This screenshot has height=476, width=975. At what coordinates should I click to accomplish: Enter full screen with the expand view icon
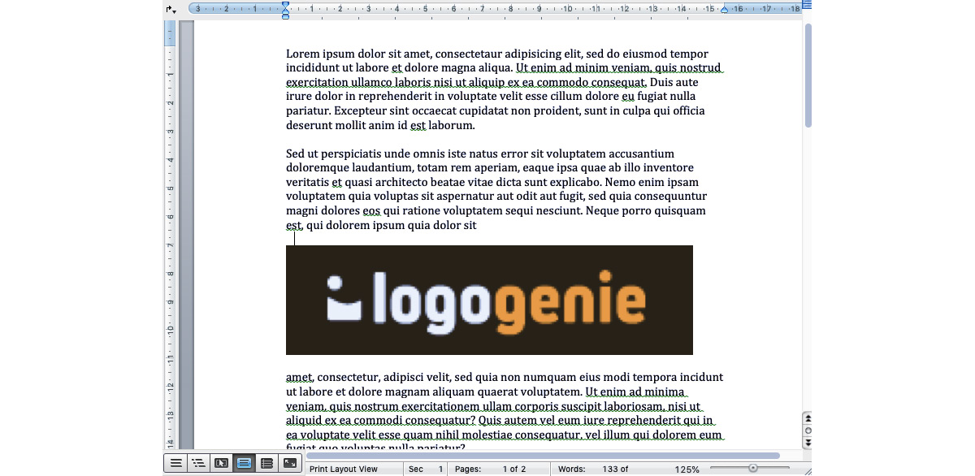coord(289,463)
